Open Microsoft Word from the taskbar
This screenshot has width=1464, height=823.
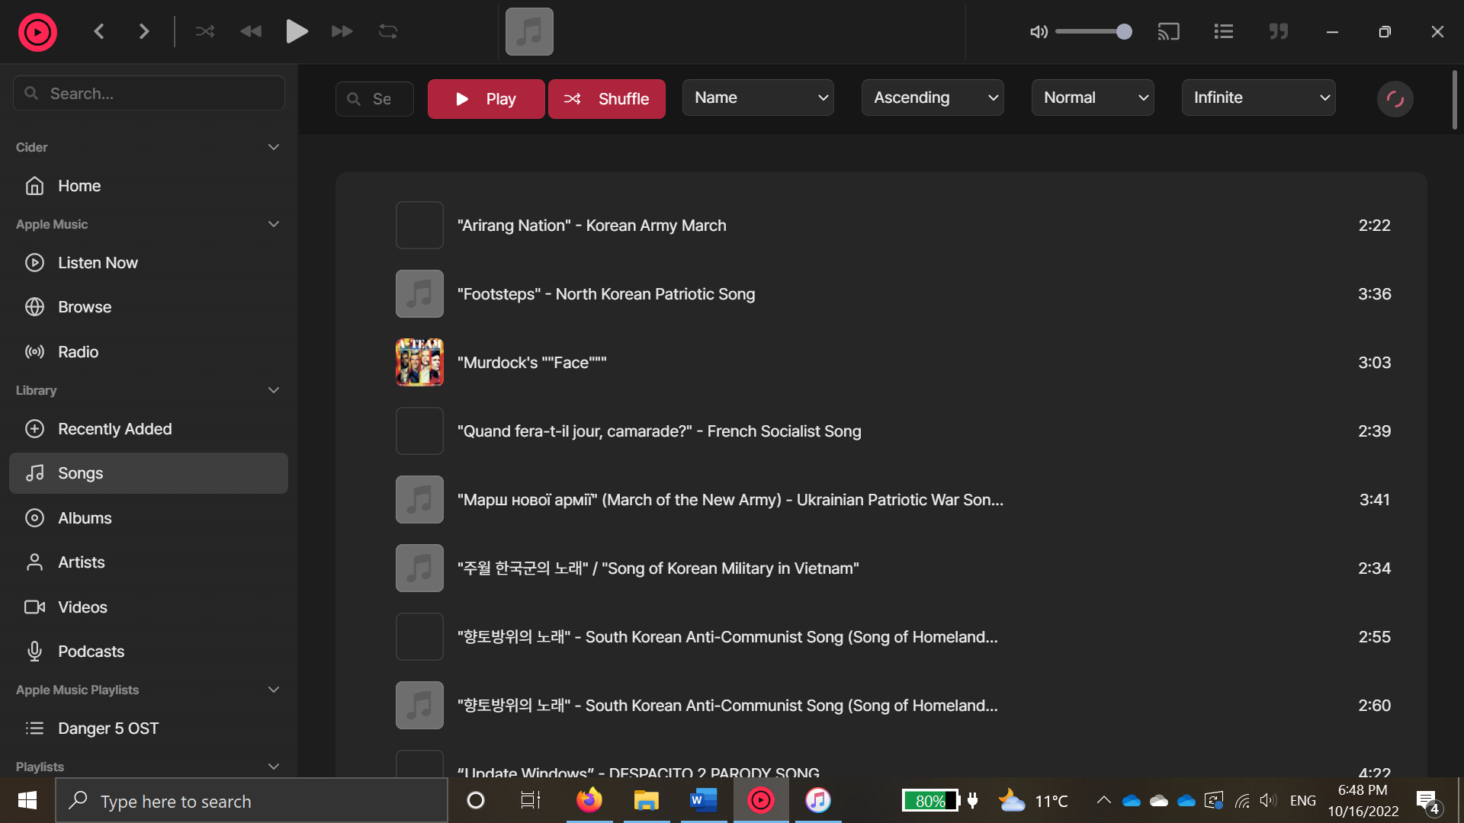[703, 800]
